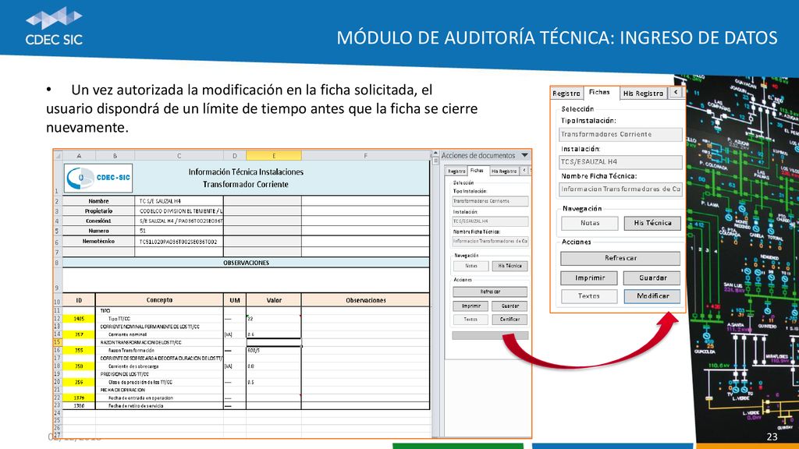Click the 'Observaciones' column heading cell
The height and width of the screenshot is (449, 799).
click(x=365, y=300)
